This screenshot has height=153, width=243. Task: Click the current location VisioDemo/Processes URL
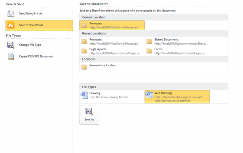114,28
